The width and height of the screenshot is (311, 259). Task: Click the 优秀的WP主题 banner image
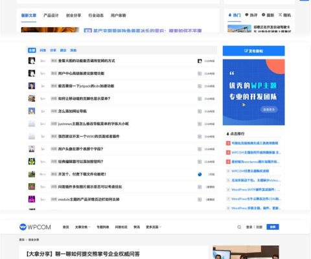pyautogui.click(x=254, y=92)
